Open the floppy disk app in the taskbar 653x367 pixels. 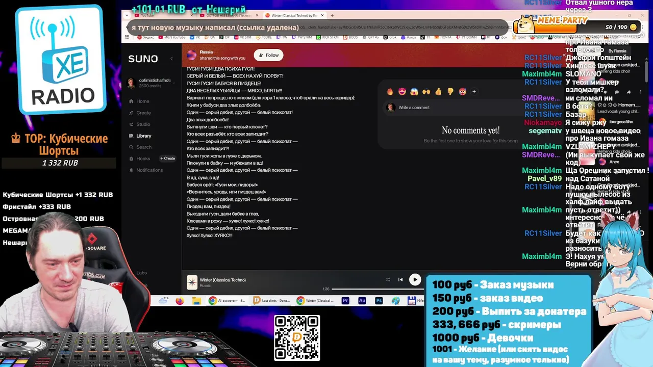point(412,301)
